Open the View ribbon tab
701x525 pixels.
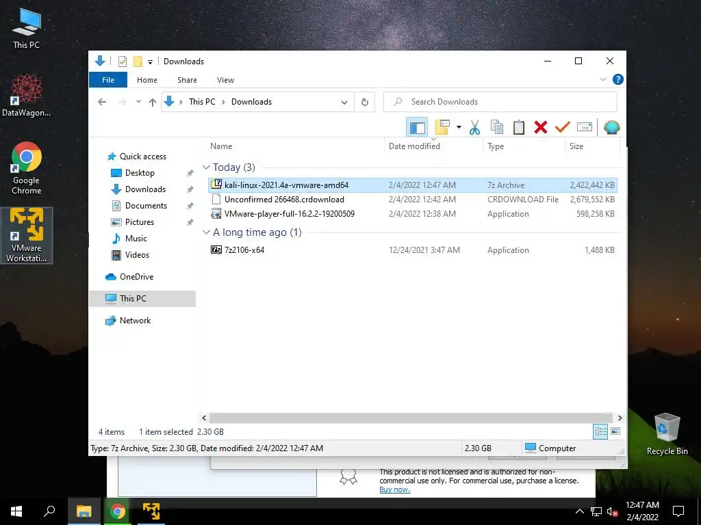pos(225,80)
